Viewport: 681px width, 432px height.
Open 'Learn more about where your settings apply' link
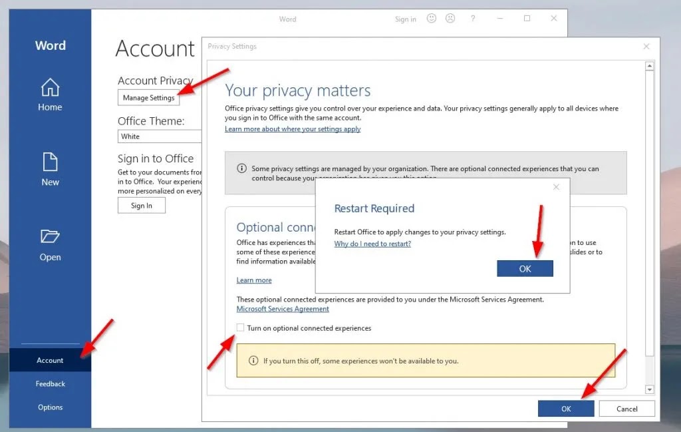pos(293,129)
